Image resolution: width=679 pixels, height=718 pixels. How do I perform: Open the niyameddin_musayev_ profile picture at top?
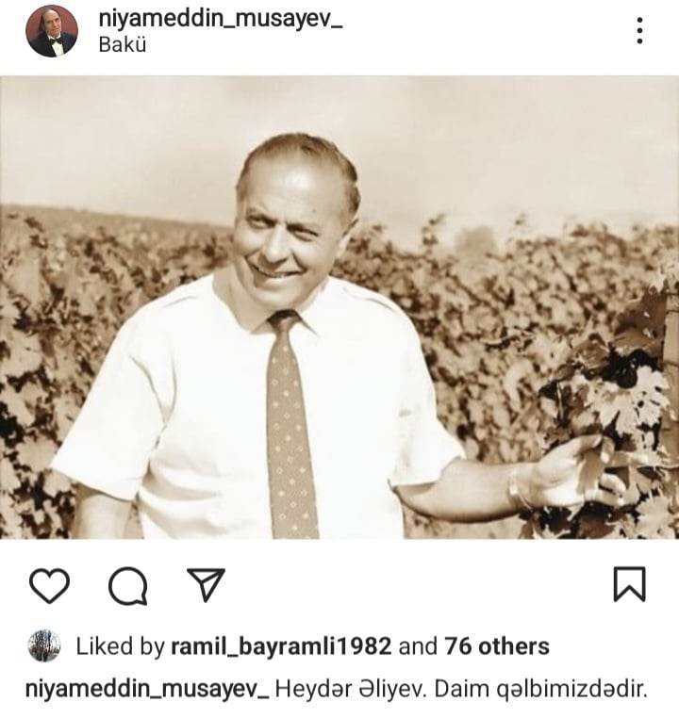click(x=51, y=31)
